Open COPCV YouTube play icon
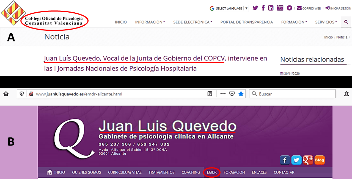The width and height of the screenshot is (352, 179). [289, 8]
